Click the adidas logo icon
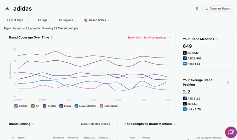This screenshot has height=140, width=237. 7,9
